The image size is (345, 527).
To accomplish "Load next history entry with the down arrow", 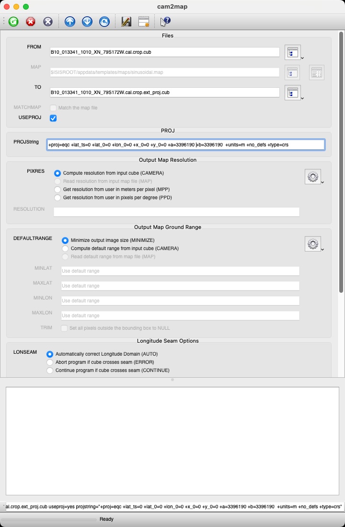I will coord(87,22).
